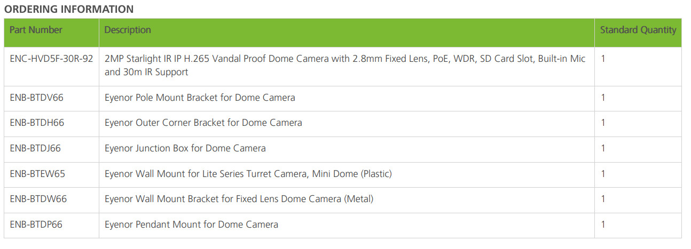The image size is (691, 249).
Task: Select part number ENB-BTDP66
Action: click(36, 224)
